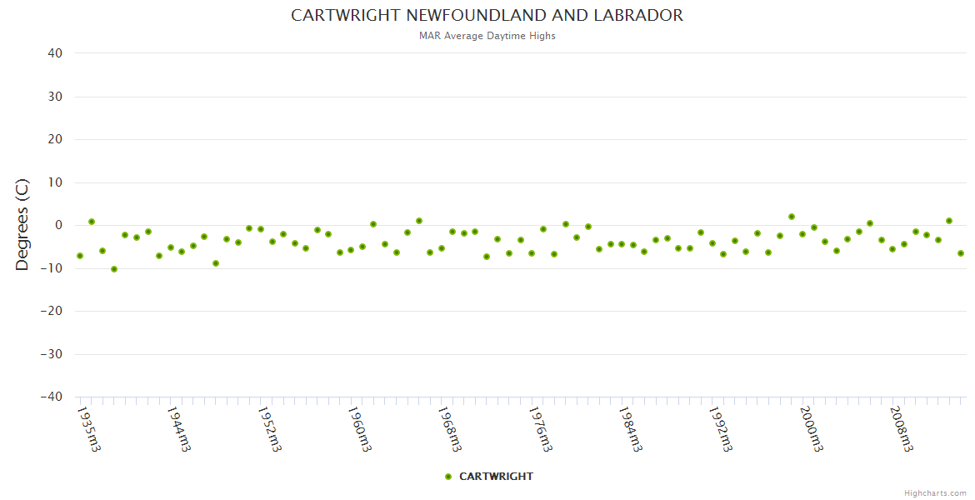Click the 1944m3 x-axis label
Screen dimensions: 975x500
pos(179,428)
